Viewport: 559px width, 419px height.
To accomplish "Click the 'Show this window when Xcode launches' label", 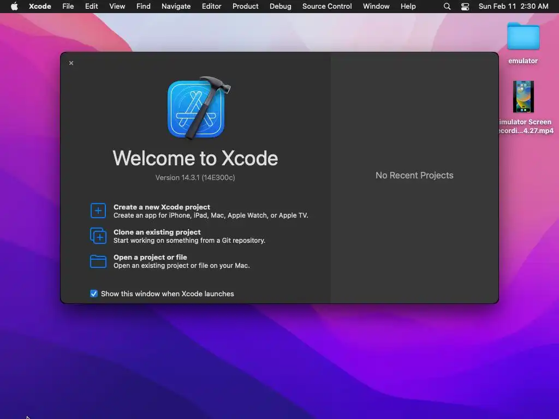I will coord(167,294).
